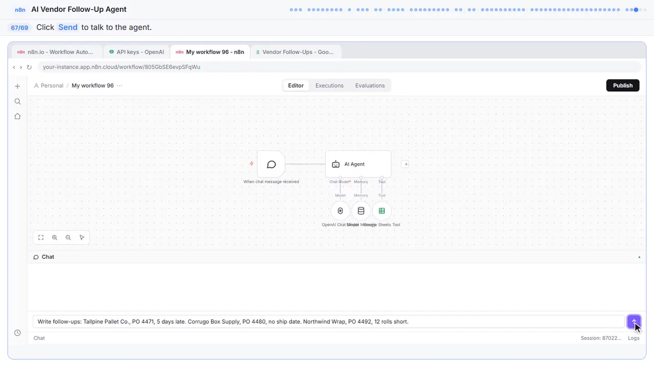
Task: Switch to the Evaluations tab
Action: click(x=370, y=86)
